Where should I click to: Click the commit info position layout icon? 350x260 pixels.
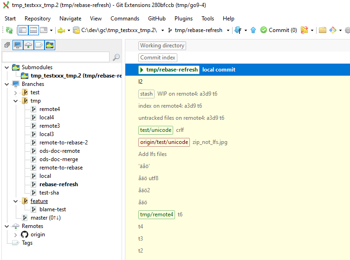[x=44, y=30]
